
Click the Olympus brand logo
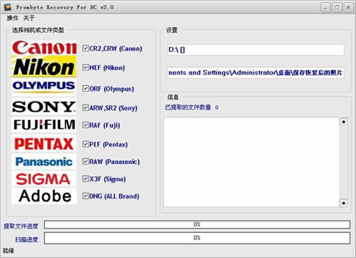pyautogui.click(x=44, y=87)
